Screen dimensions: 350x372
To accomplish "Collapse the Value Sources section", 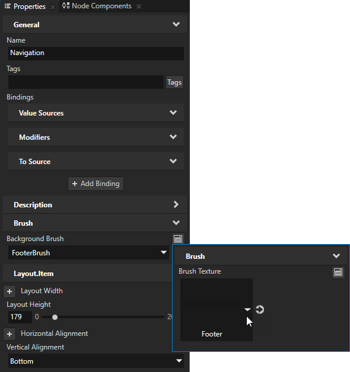I will tap(173, 113).
